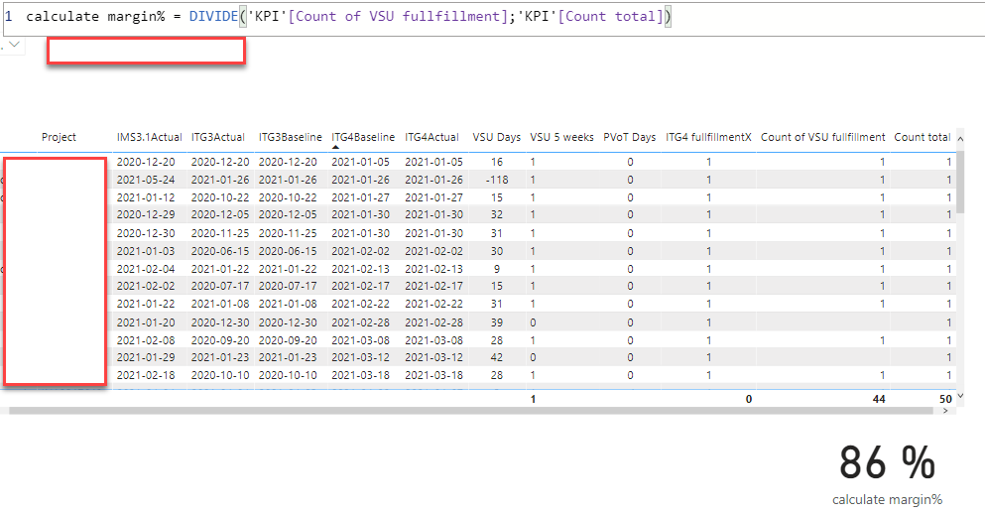Image resolution: width=985 pixels, height=513 pixels.
Task: Click the PVoT Days column header
Action: click(630, 137)
